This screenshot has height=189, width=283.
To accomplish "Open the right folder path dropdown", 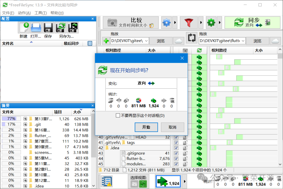I will [x=243, y=41].
